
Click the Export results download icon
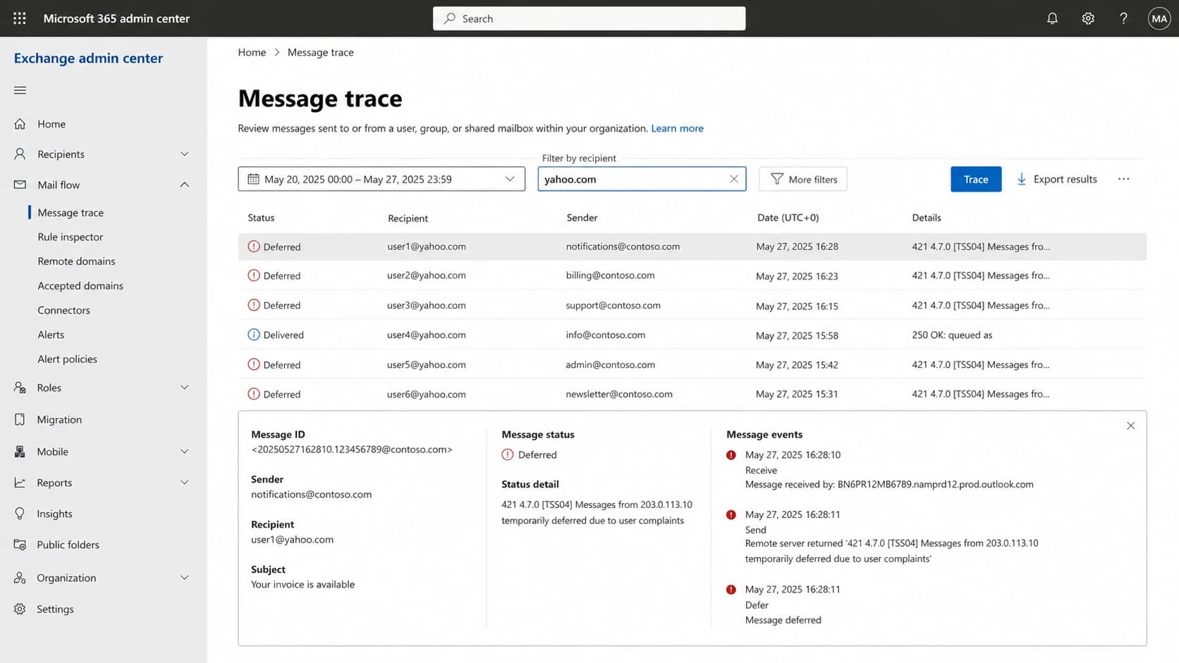1021,179
